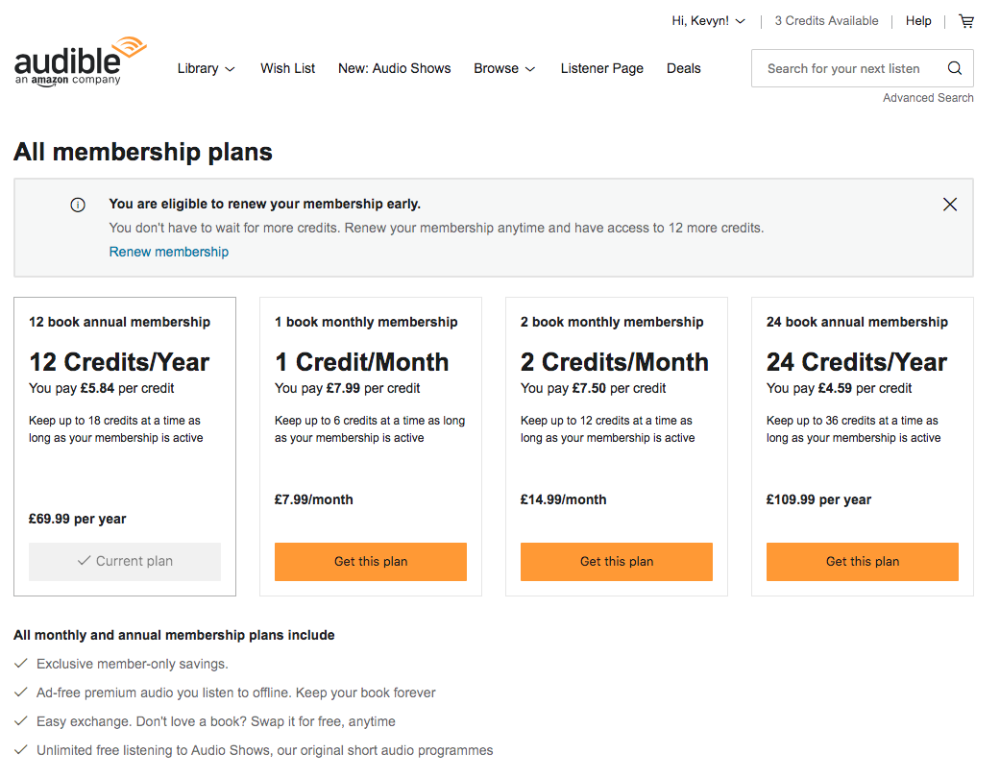Get the 1 Credit/Month plan
Image resolution: width=1000 pixels, height=778 pixels.
[x=371, y=562]
